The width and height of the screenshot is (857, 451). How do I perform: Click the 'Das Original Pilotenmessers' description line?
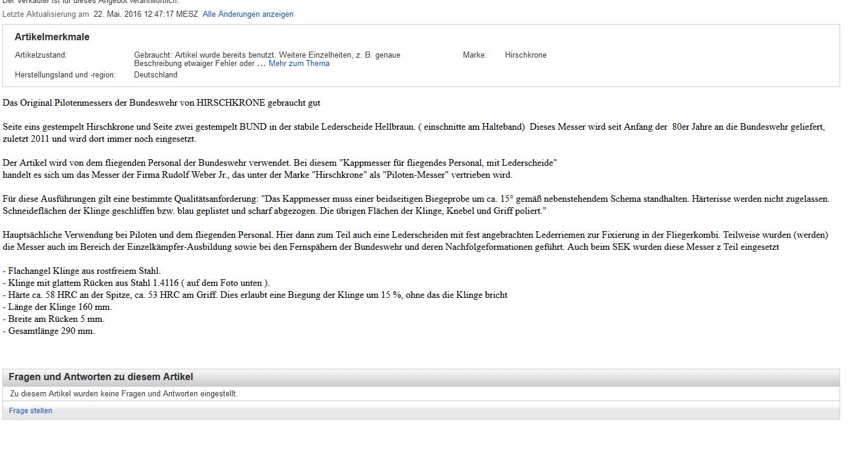(x=161, y=103)
